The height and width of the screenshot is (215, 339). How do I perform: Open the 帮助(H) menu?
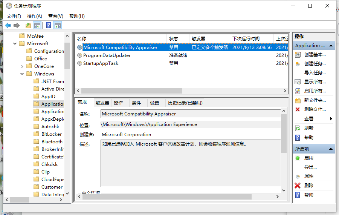click(x=77, y=16)
